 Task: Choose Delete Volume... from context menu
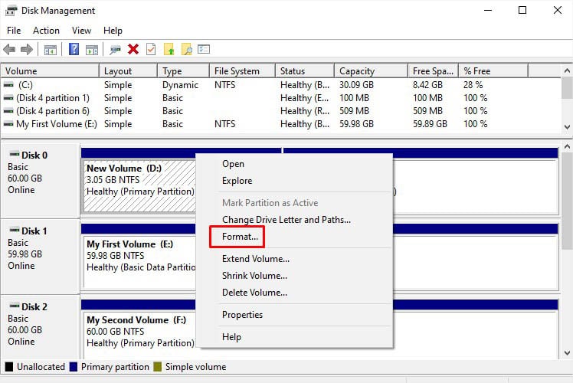[254, 293]
